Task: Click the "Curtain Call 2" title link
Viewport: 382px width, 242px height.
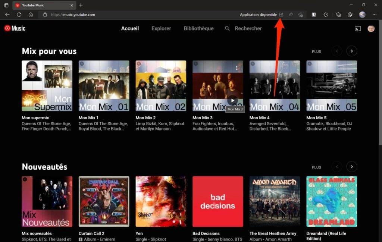Action: 91,233
